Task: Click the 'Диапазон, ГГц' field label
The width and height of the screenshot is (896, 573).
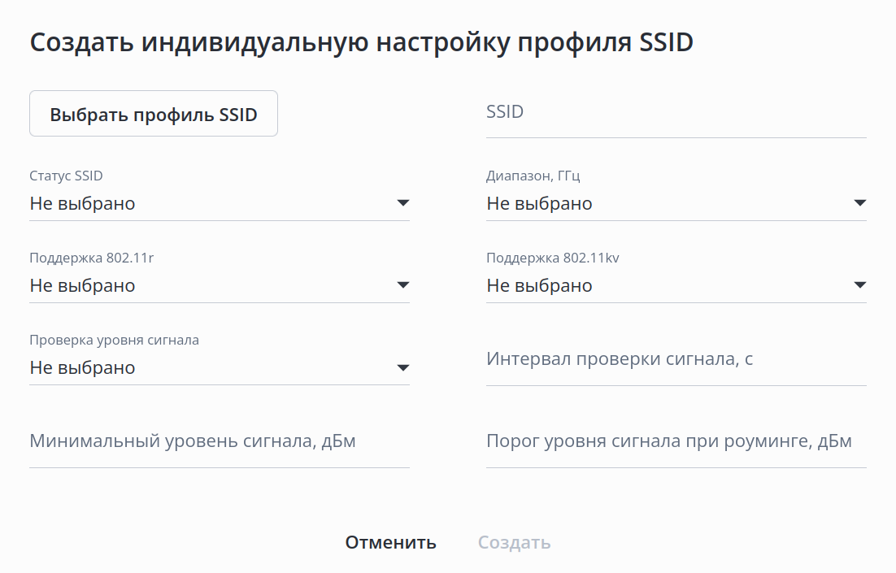Action: coord(533,176)
